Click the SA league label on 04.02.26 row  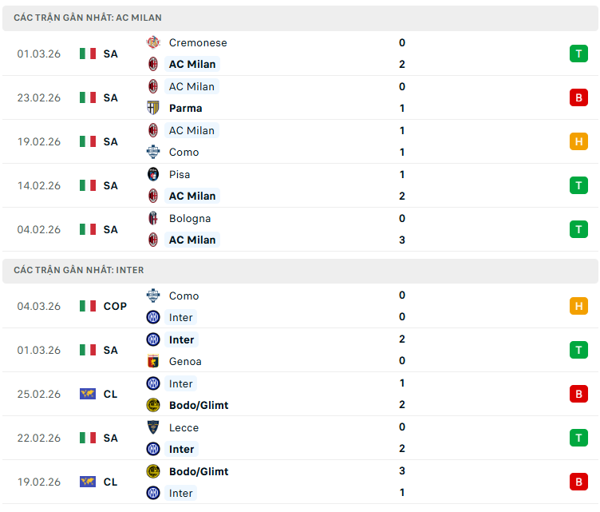[x=110, y=229]
